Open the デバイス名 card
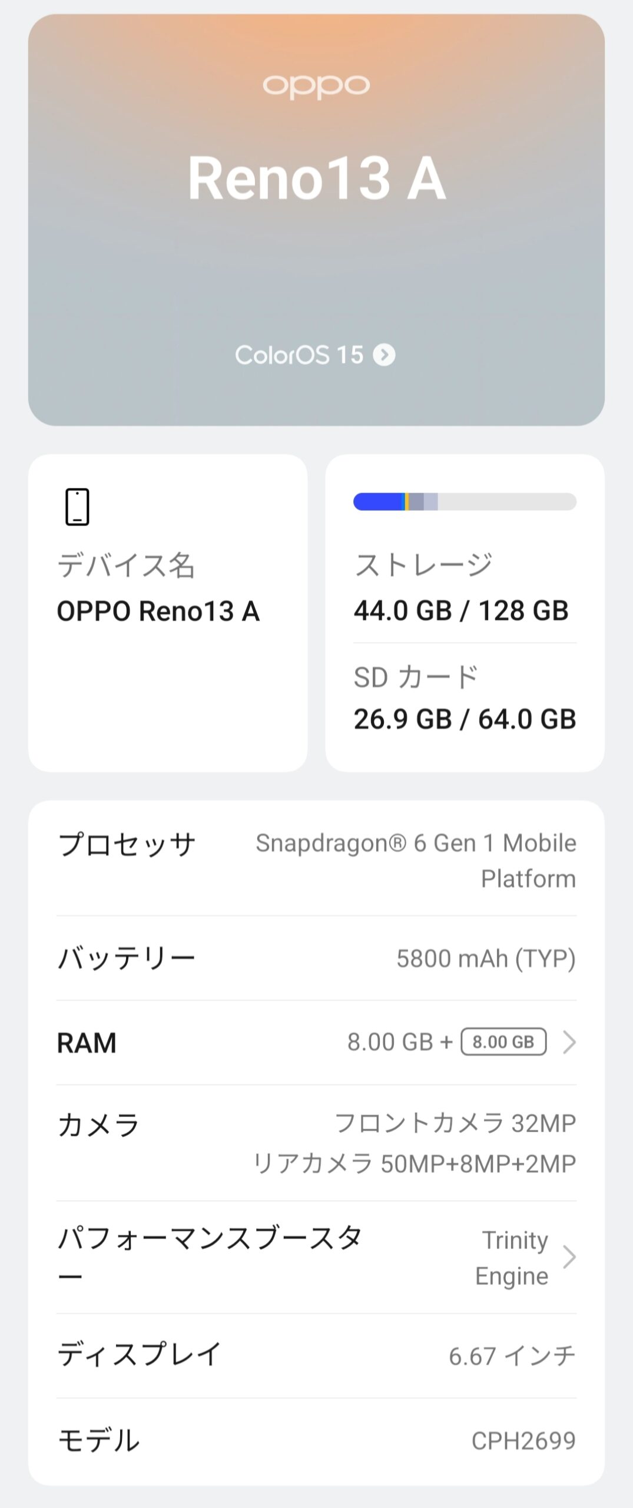Screen dimensions: 633x1508 tap(168, 613)
